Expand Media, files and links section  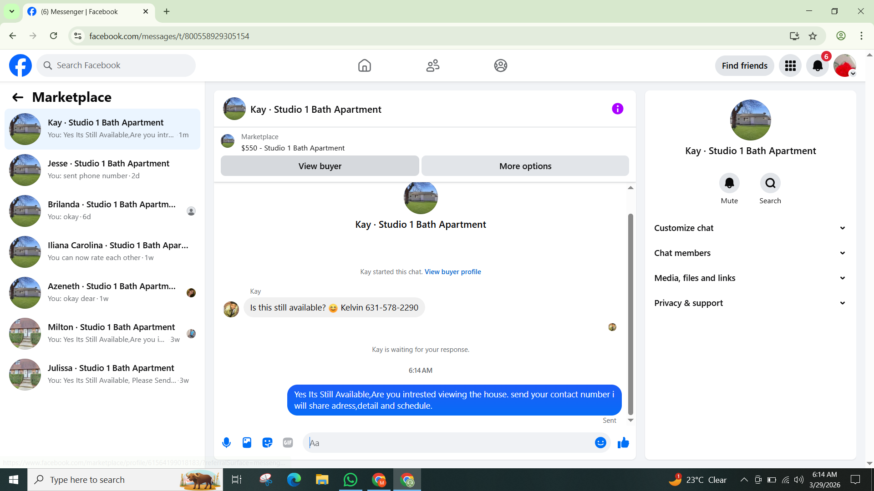(x=750, y=278)
